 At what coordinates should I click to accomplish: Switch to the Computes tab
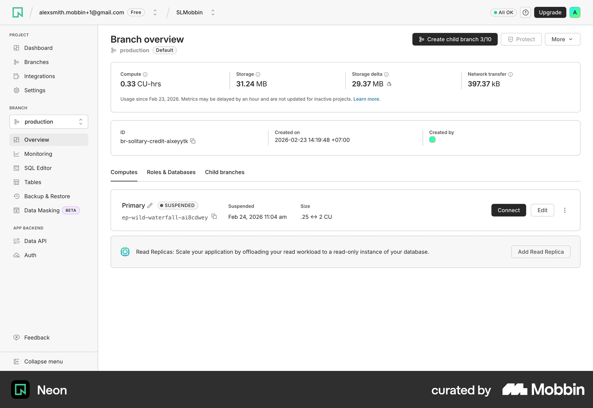tap(124, 172)
